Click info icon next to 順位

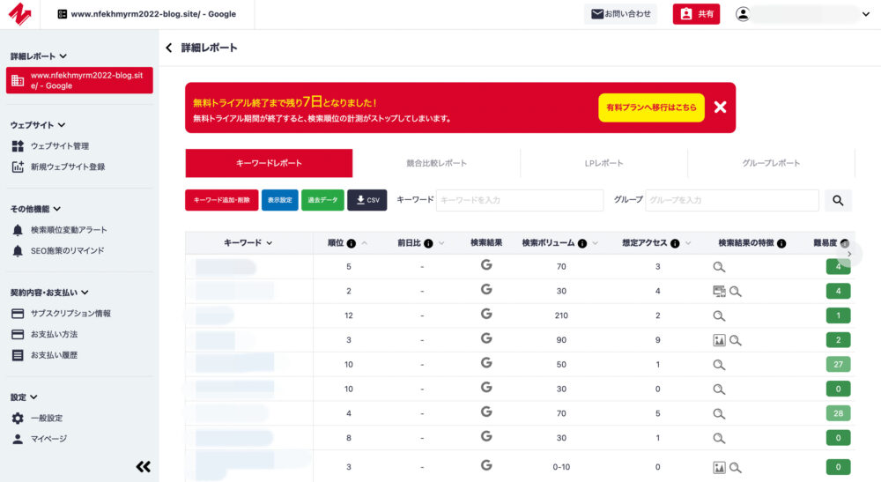[352, 243]
